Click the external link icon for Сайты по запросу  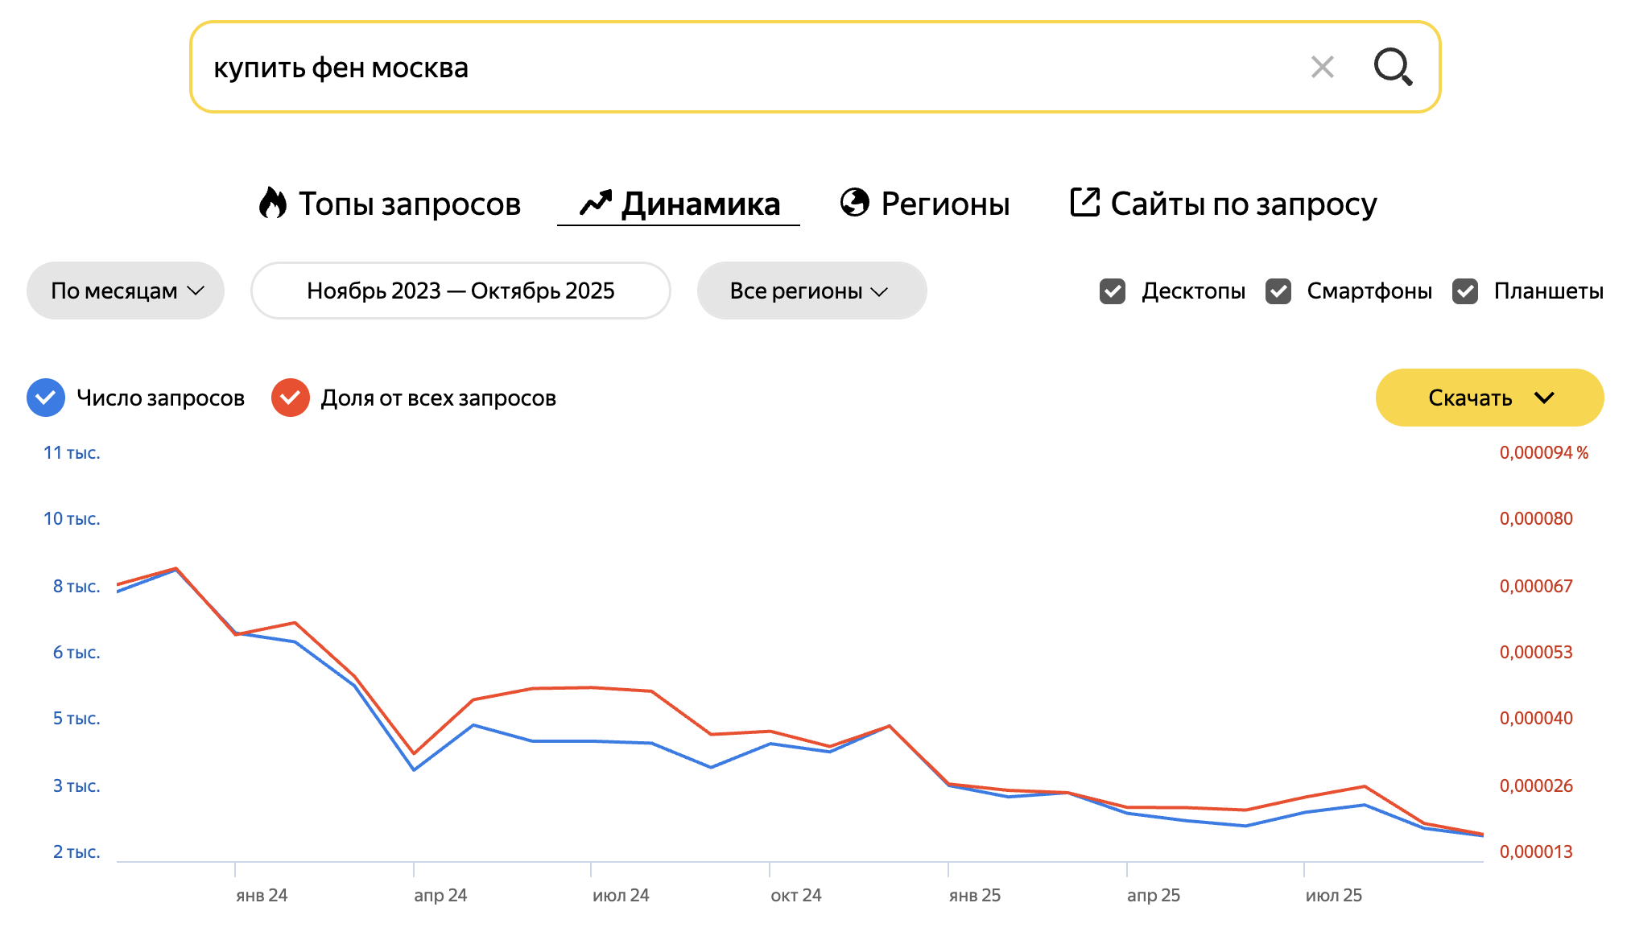(x=1084, y=202)
